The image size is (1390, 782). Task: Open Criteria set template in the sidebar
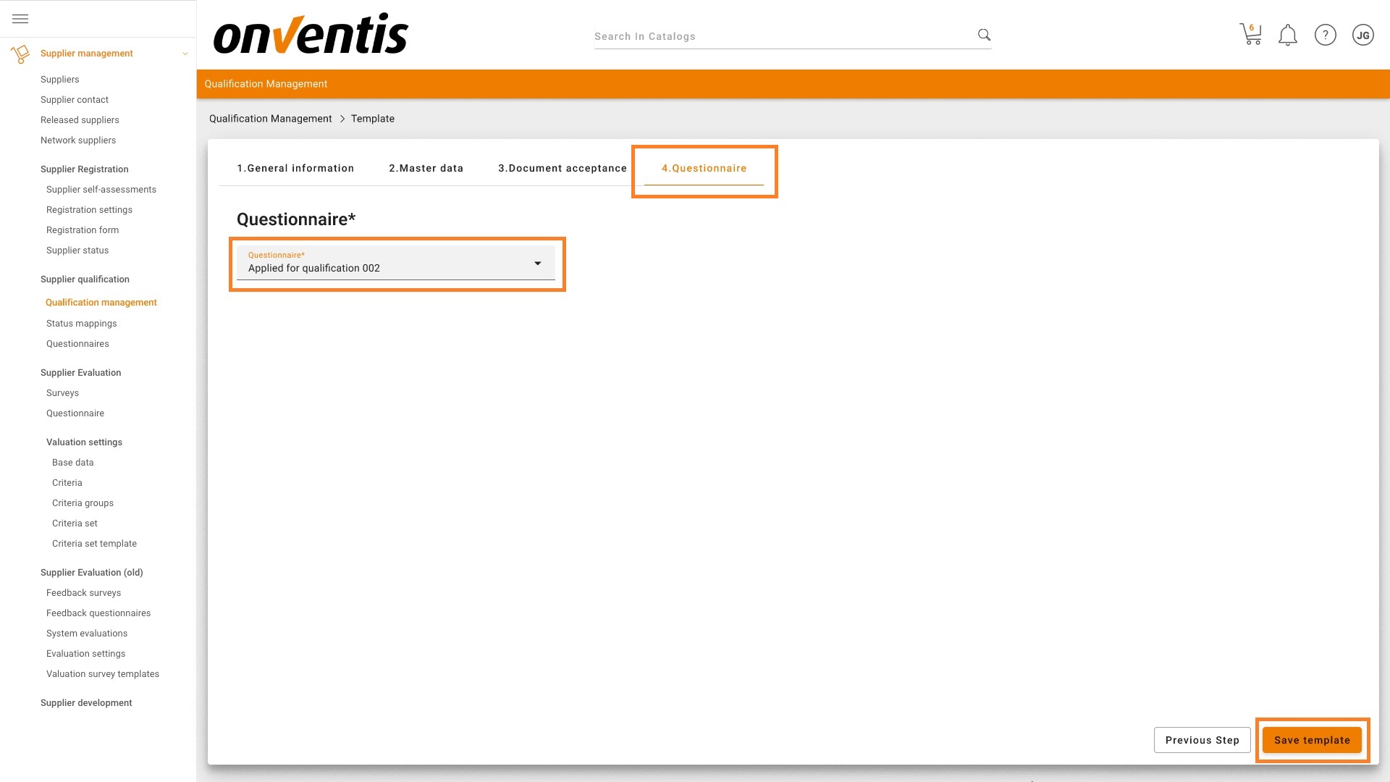pos(94,544)
